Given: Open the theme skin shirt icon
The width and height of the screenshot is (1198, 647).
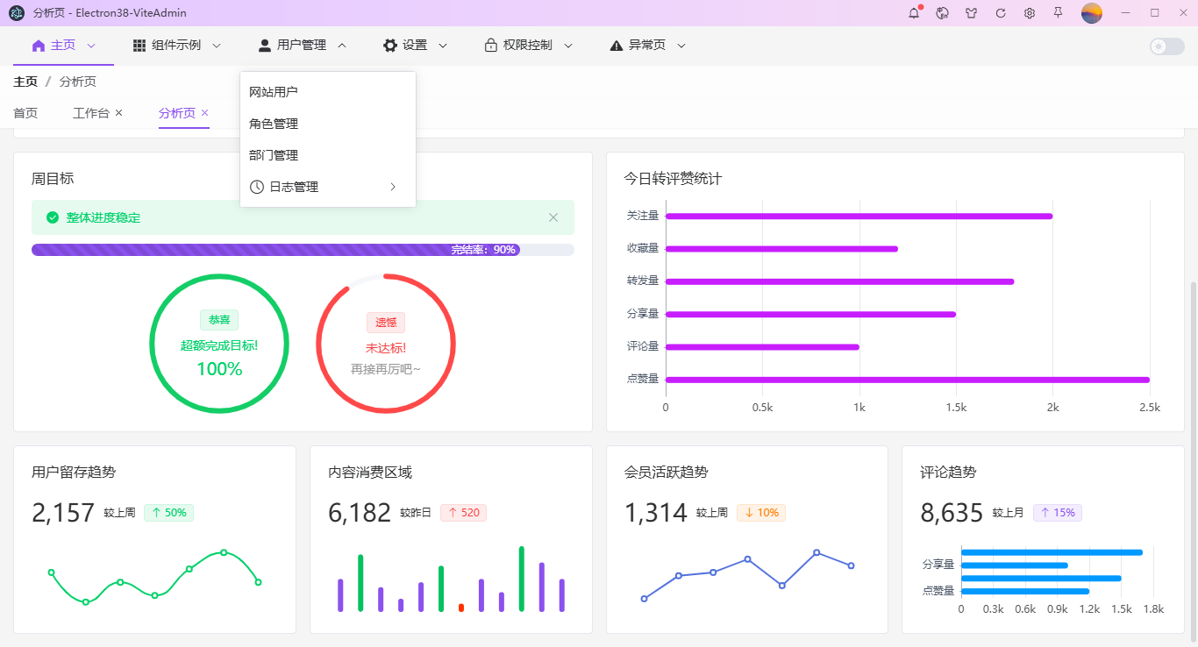Looking at the screenshot, I should [x=972, y=13].
